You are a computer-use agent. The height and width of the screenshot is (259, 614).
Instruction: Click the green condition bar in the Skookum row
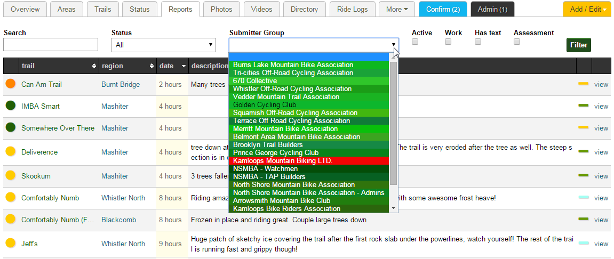tap(584, 176)
